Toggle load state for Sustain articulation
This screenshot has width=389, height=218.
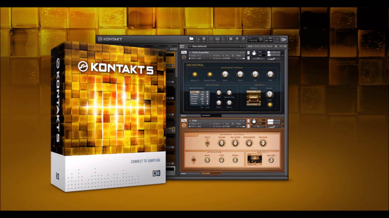click(207, 92)
